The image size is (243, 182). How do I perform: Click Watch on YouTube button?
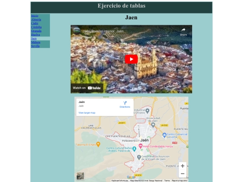coord(87,88)
